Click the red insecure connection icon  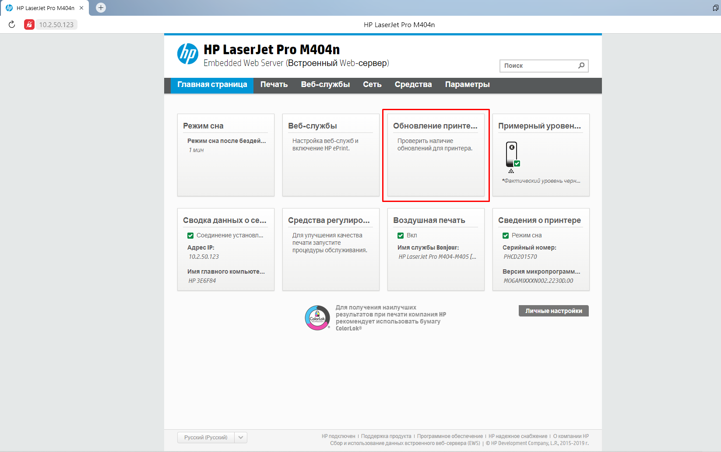[x=29, y=24]
